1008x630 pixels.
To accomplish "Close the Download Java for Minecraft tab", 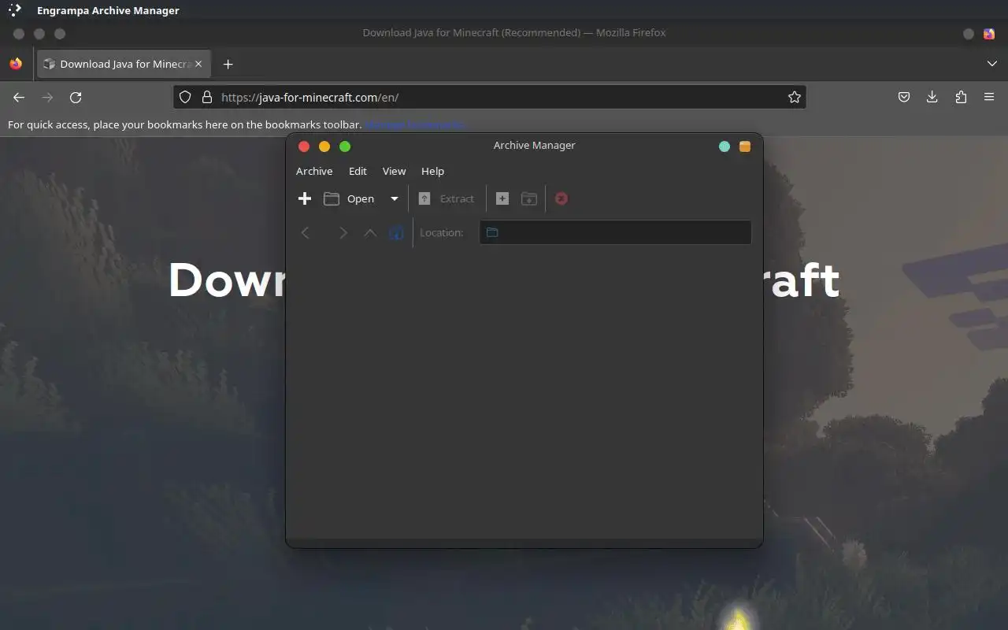I will (198, 64).
